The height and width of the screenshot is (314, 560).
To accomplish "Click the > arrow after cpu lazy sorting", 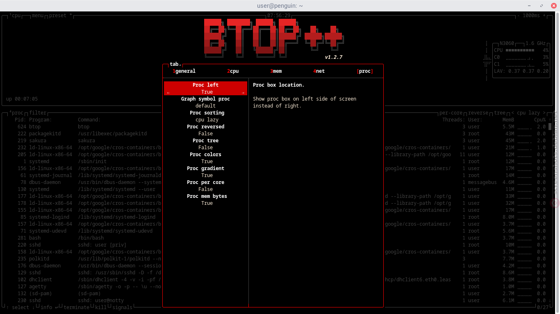I will 544,113.
